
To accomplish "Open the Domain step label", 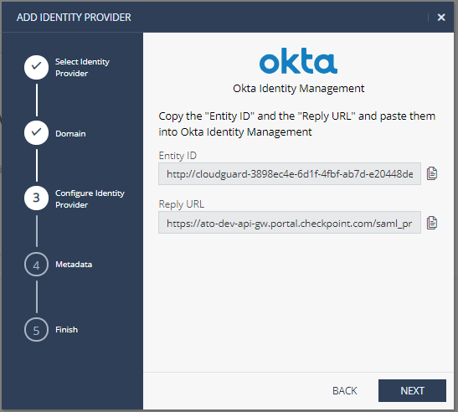I will click(70, 134).
